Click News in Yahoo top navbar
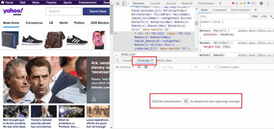 36,2
